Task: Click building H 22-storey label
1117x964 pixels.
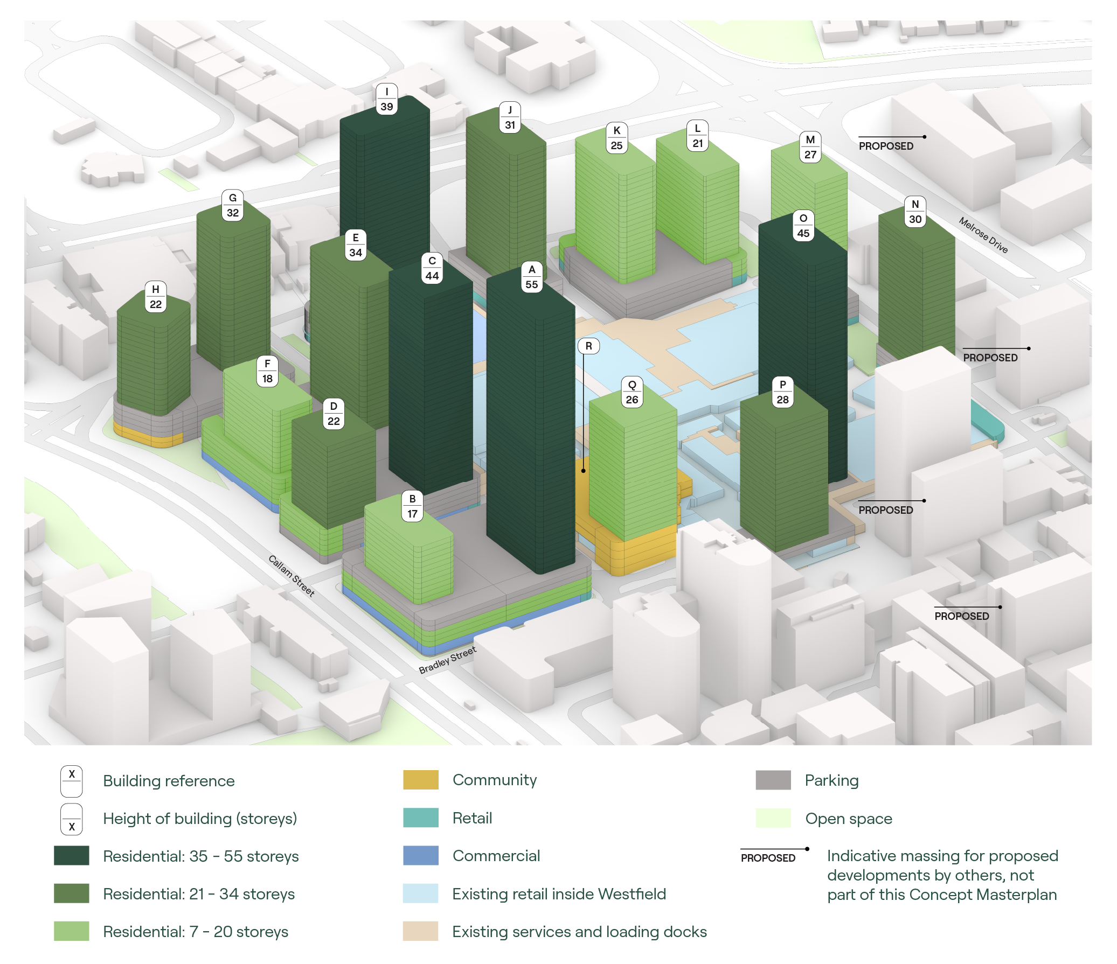Action: tap(155, 297)
